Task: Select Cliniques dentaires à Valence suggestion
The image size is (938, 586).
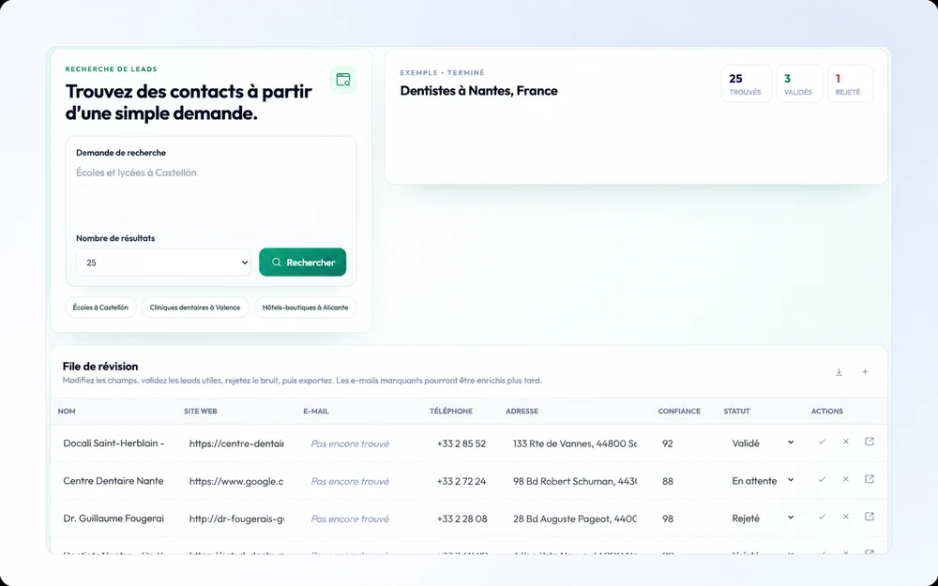Action: tap(195, 308)
